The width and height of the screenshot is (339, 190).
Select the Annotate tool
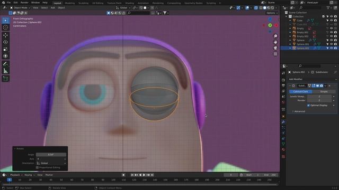pos(5,64)
